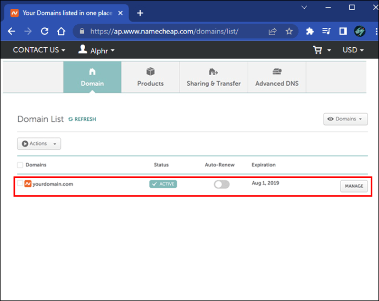Check the yourdomain.com row checkbox
The height and width of the screenshot is (301, 379).
20,183
